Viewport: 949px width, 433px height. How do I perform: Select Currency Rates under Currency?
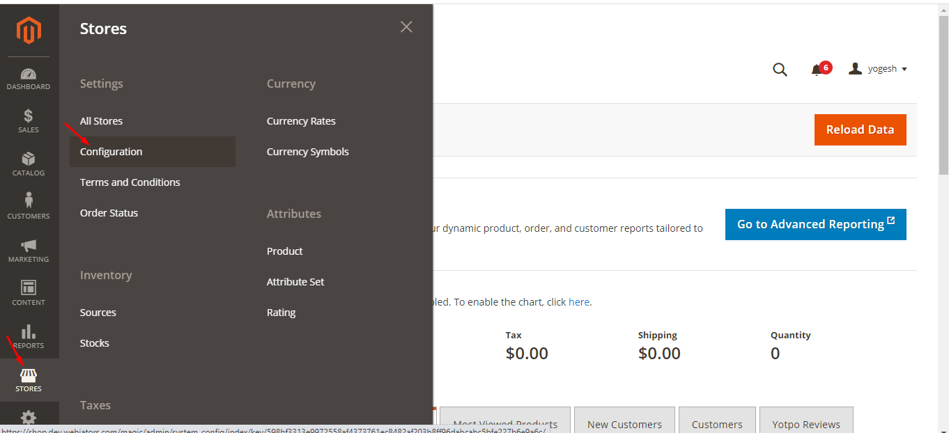301,120
